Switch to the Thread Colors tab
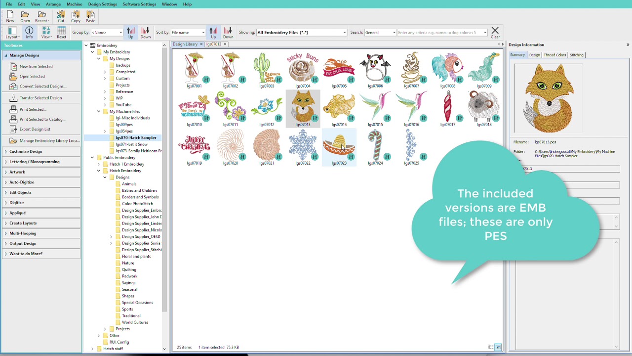Image resolution: width=632 pixels, height=356 pixels. click(x=554, y=55)
